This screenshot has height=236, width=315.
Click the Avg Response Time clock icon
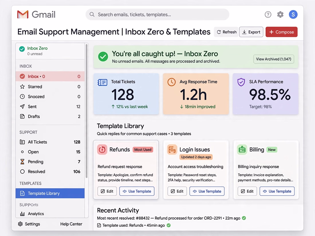[x=172, y=82]
